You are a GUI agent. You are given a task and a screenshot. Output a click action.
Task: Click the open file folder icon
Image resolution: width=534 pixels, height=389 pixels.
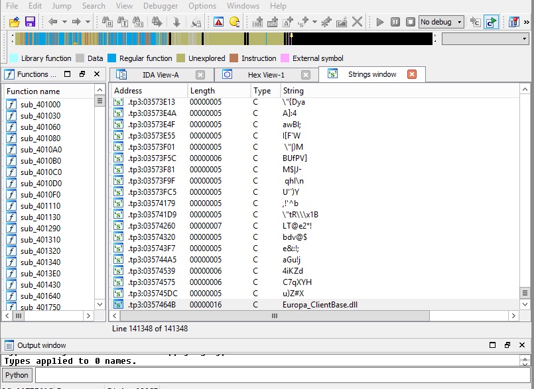pos(14,22)
